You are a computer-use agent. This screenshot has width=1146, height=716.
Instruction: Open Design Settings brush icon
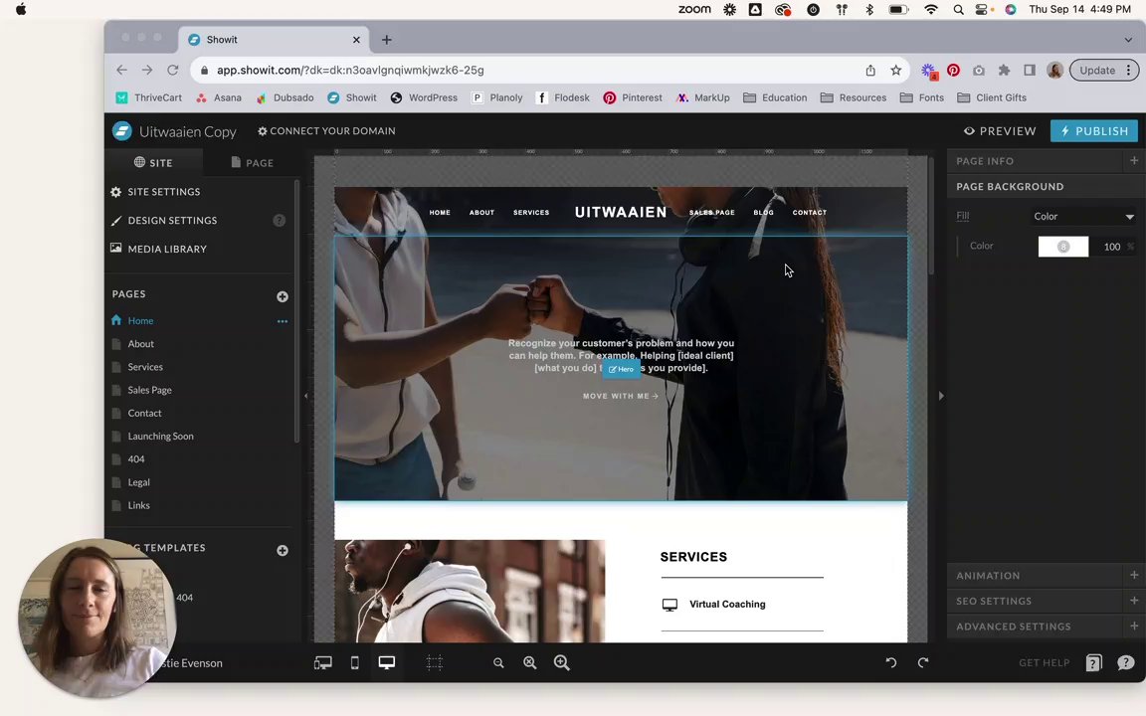point(115,220)
